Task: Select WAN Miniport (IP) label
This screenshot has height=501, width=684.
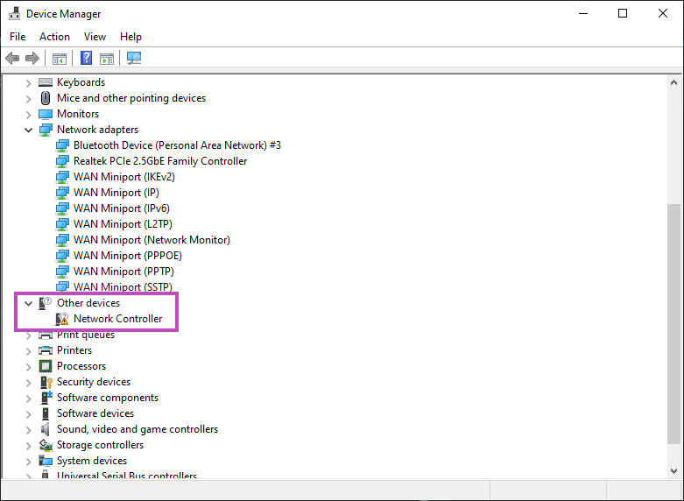Action: pyautogui.click(x=116, y=193)
